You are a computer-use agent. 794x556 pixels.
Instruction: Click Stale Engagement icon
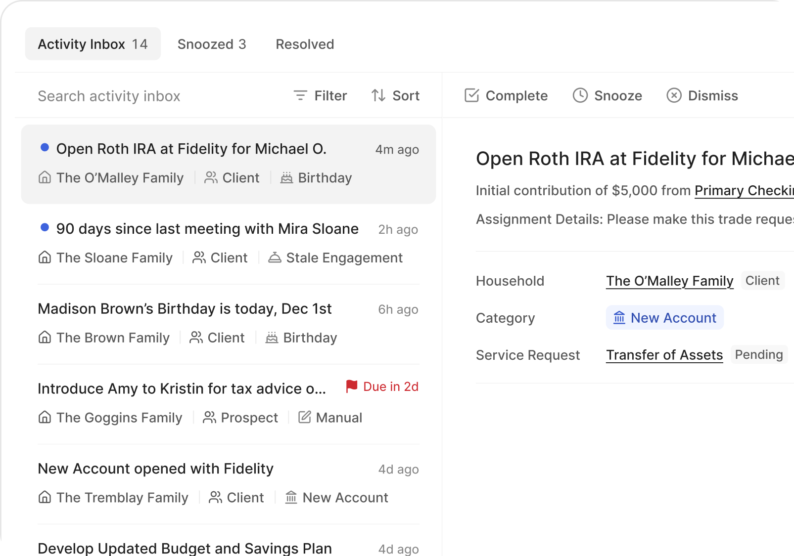tap(275, 257)
